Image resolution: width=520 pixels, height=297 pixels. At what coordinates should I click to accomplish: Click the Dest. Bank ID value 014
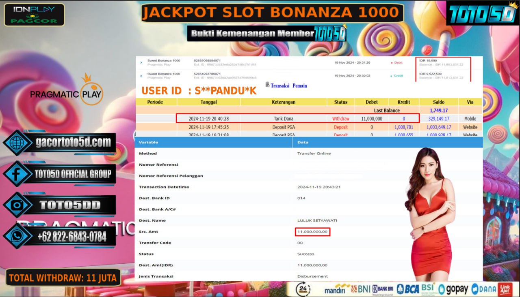(x=301, y=198)
